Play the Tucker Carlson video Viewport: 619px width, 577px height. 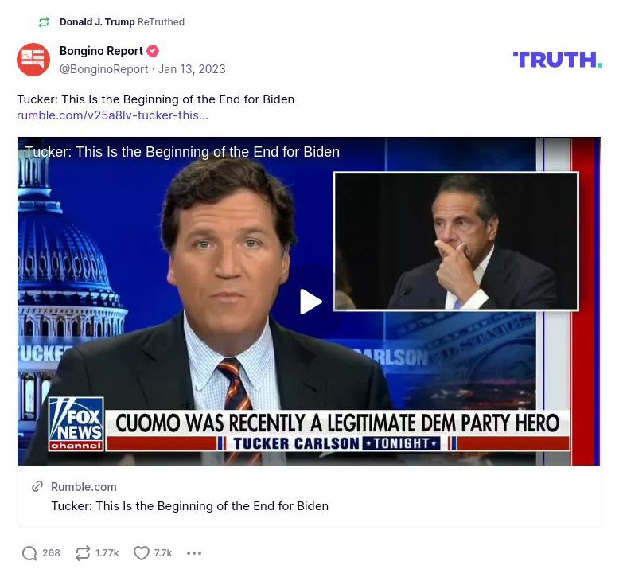coord(310,302)
